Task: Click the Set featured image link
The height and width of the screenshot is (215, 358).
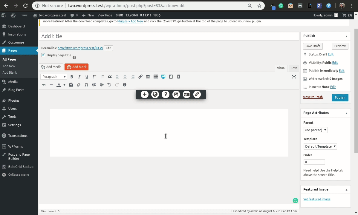Action: click(x=317, y=199)
